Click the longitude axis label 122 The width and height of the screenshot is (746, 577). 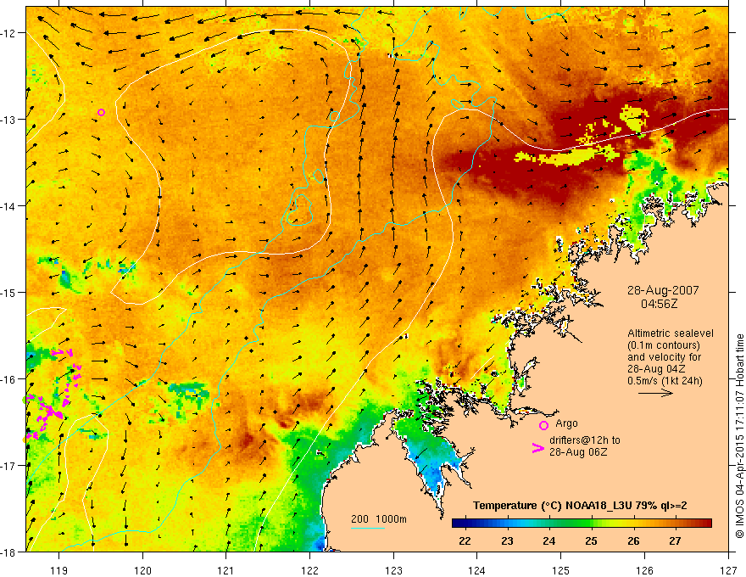pyautogui.click(x=309, y=570)
